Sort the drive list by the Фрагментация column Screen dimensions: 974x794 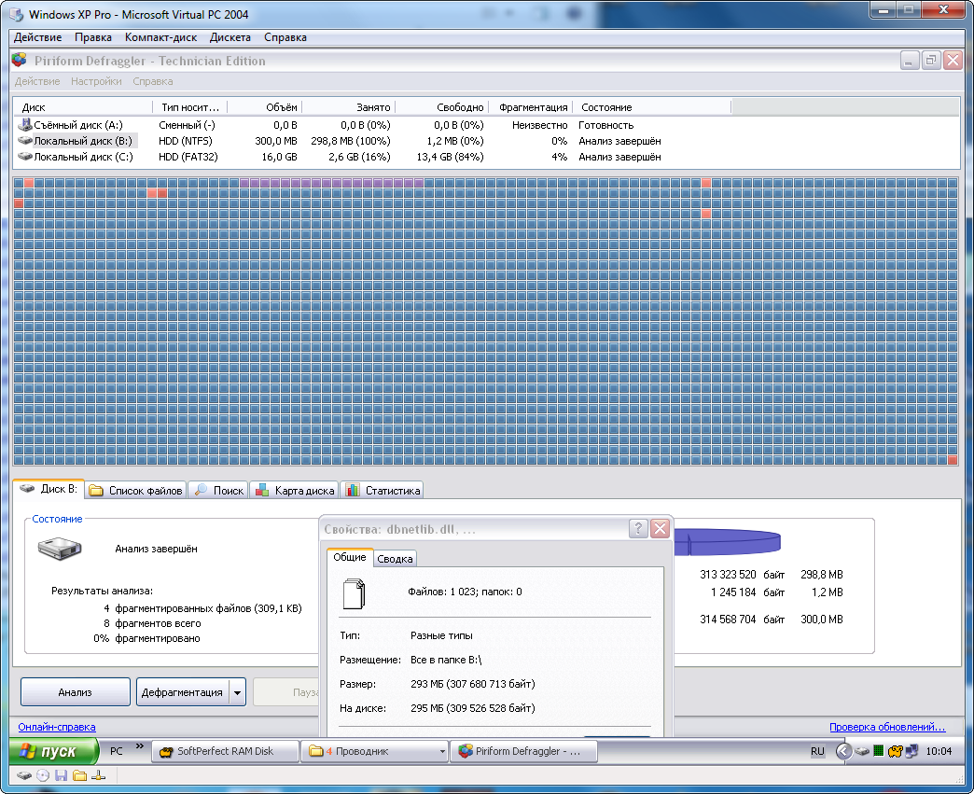[533, 107]
